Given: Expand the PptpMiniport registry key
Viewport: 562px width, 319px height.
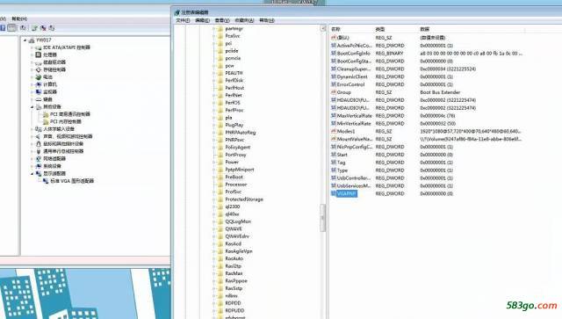Looking at the screenshot, I should click(x=214, y=170).
